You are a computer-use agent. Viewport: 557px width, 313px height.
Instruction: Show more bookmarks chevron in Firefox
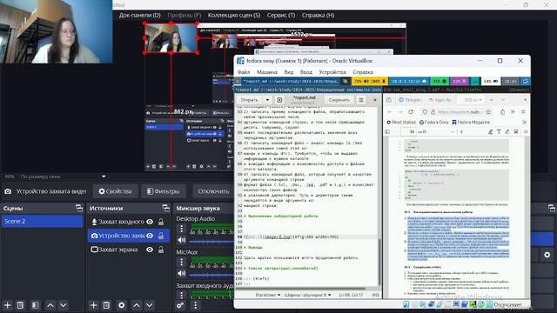524,122
